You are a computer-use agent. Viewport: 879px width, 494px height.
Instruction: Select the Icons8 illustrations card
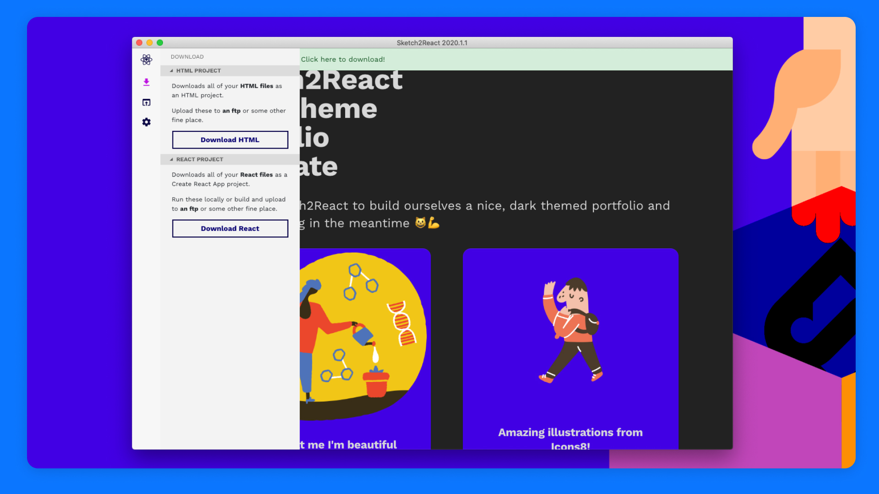570,349
